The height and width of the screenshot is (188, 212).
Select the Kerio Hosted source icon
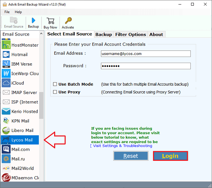tap(6, 111)
